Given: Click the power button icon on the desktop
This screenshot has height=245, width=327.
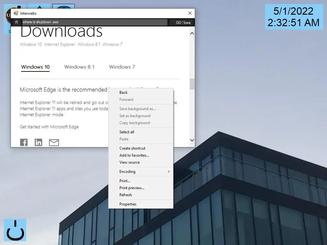Looking at the screenshot, I should pyautogui.click(x=15, y=230).
